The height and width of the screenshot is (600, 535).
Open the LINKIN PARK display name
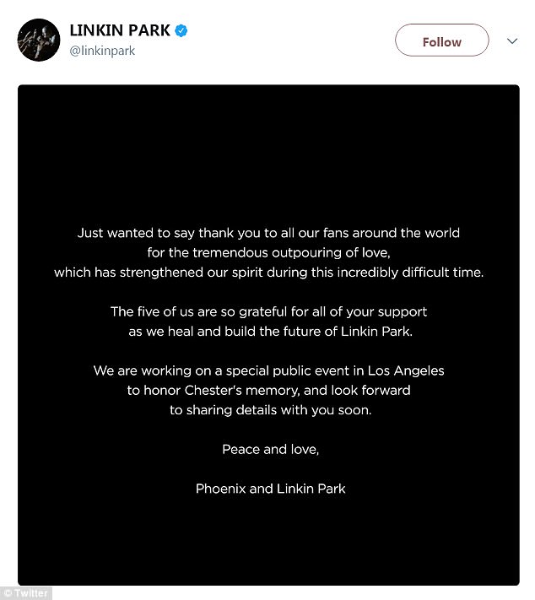point(120,30)
